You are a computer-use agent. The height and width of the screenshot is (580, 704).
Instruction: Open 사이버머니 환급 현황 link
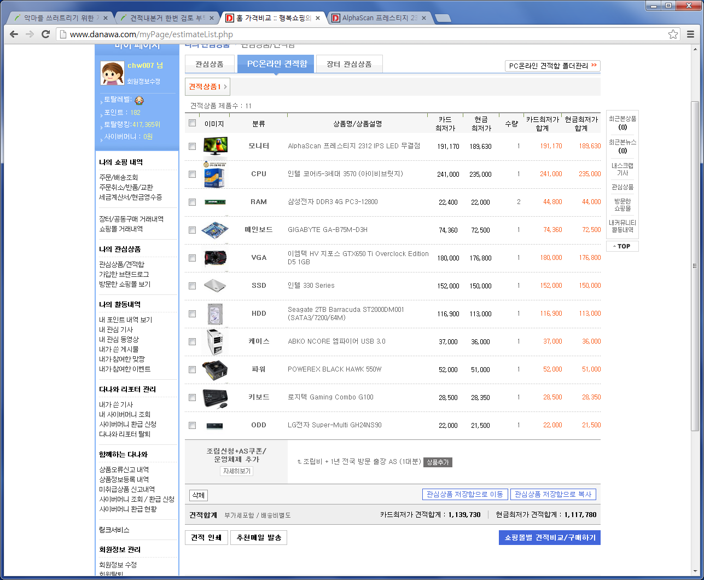click(128, 509)
